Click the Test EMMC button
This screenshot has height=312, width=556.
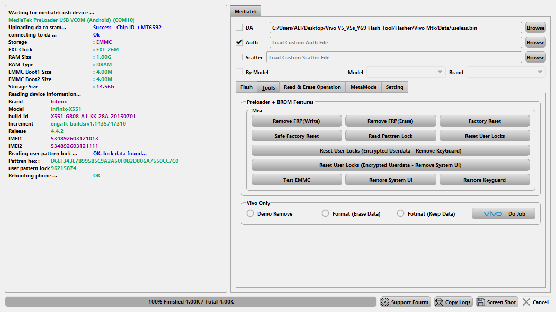pyautogui.click(x=297, y=180)
